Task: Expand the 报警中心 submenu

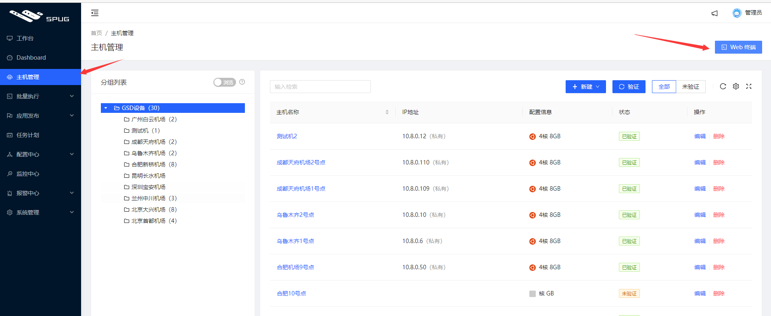Action: point(72,193)
